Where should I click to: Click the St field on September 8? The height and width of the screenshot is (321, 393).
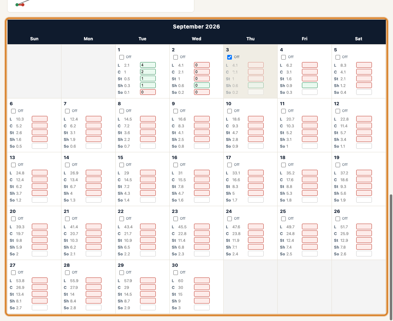(x=148, y=132)
